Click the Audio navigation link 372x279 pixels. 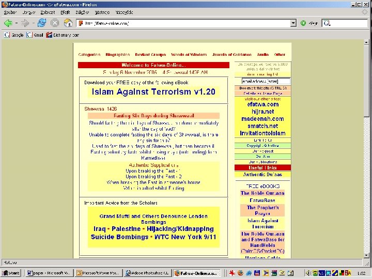coord(263,55)
